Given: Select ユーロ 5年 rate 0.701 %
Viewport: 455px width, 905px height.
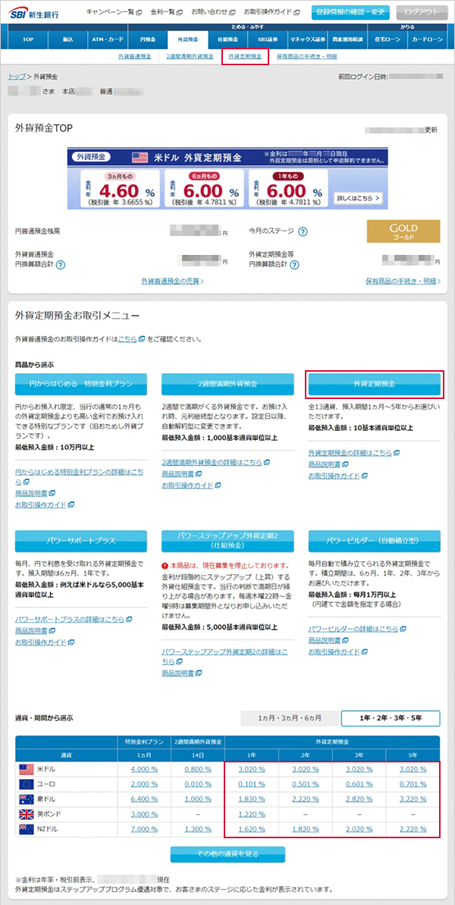Looking at the screenshot, I should [x=414, y=784].
